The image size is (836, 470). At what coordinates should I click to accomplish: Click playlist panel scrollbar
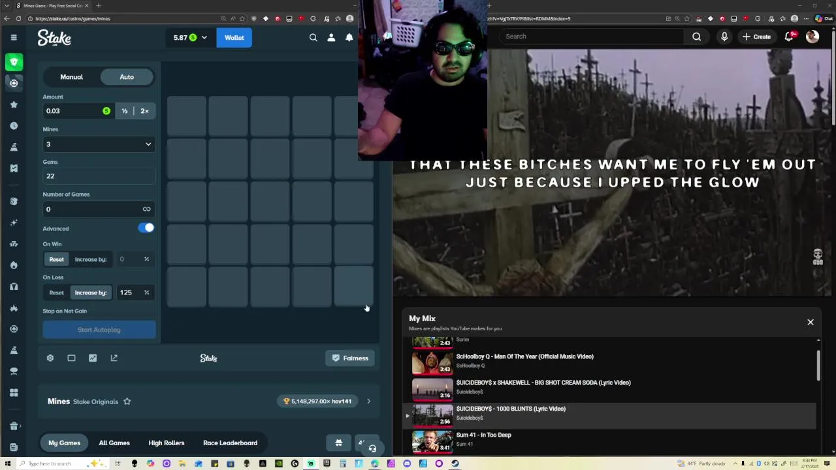click(818, 366)
